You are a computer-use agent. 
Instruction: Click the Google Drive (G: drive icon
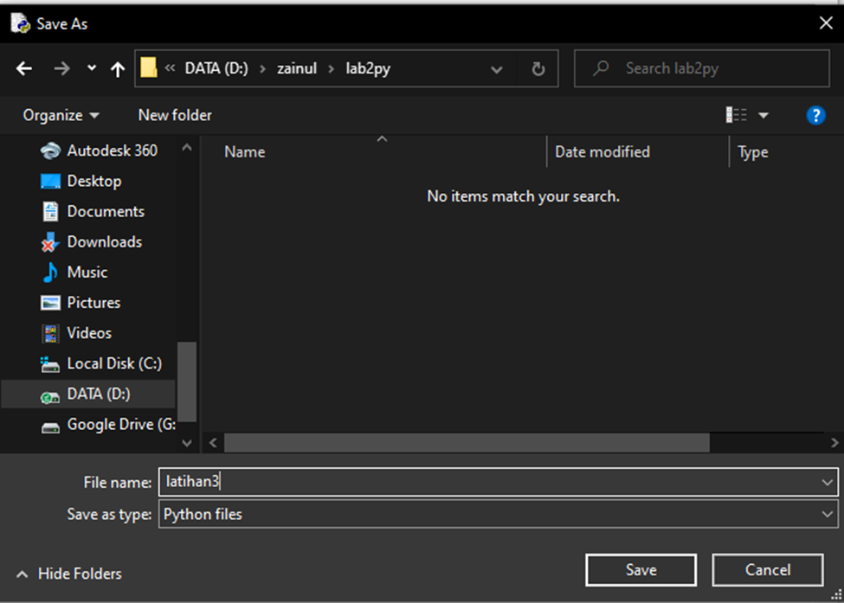point(50,427)
